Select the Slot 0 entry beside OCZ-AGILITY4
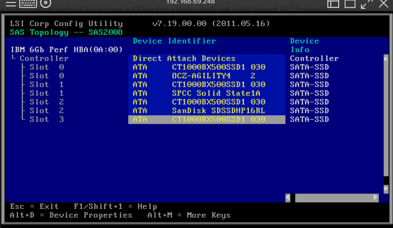Screen dimensions: 393x228 [46, 76]
